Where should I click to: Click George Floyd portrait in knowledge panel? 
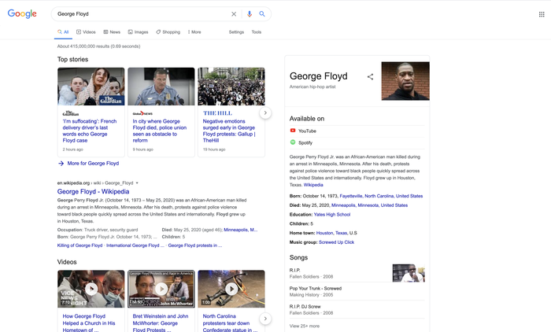coord(405,81)
